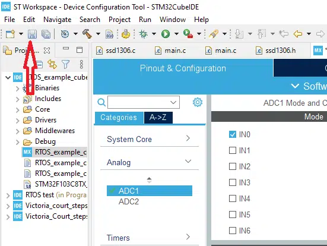Click the peripheral search magnifier icon
327x246 pixels.
pyautogui.click(x=101, y=102)
